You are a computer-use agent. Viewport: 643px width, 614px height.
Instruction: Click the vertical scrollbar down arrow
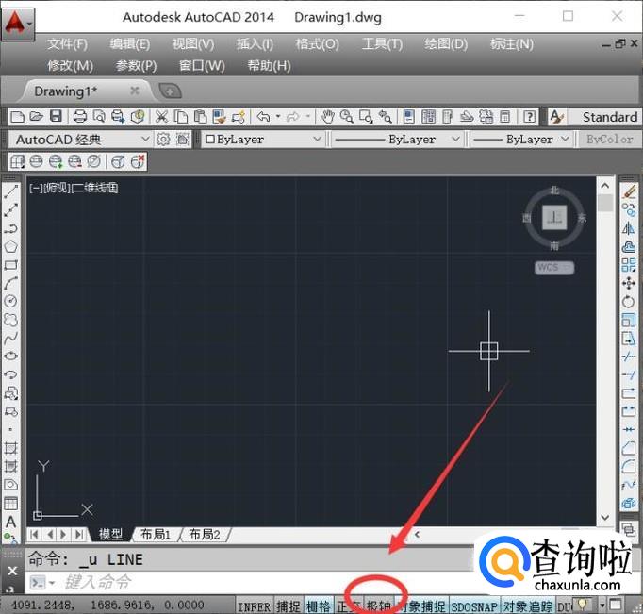tap(605, 518)
